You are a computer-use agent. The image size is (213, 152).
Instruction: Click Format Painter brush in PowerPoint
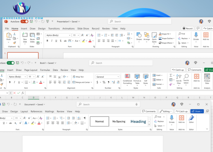(x=15, y=43)
